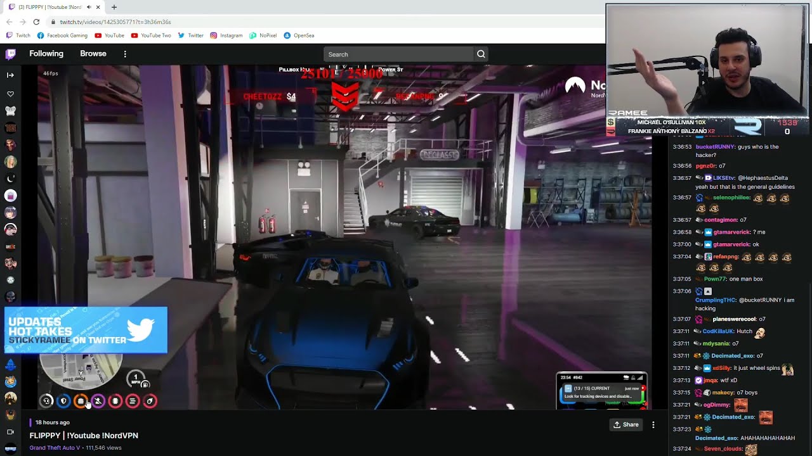
Task: Open the YouTube Two bookmark
Action: click(x=151, y=35)
